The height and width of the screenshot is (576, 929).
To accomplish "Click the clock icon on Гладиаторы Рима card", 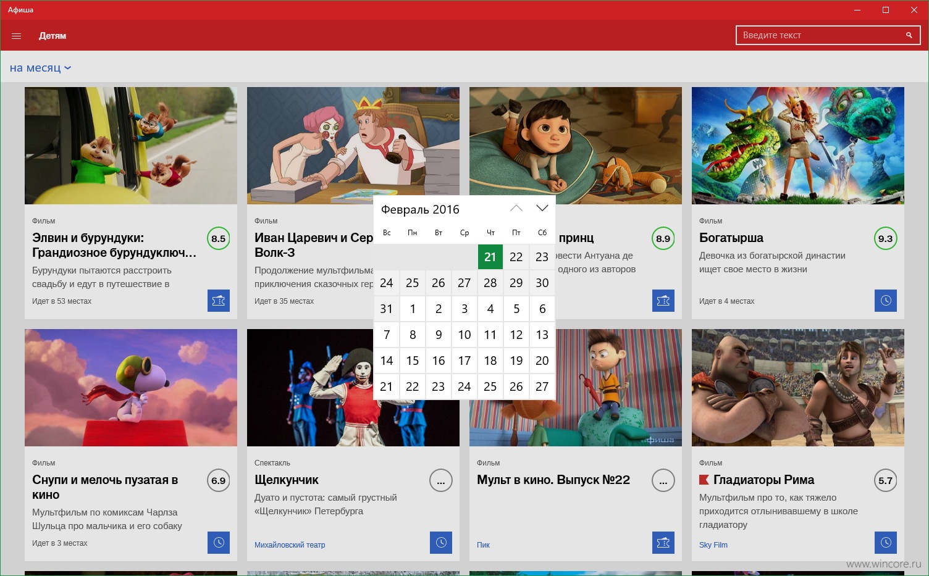I will pos(886,543).
